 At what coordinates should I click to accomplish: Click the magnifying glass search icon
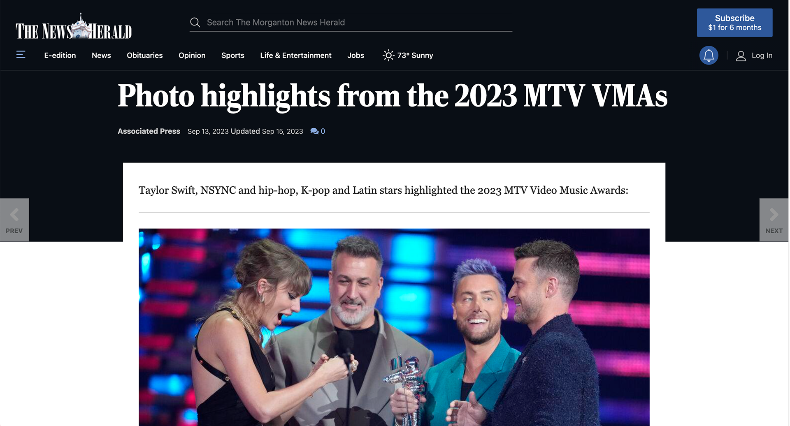[x=195, y=22]
